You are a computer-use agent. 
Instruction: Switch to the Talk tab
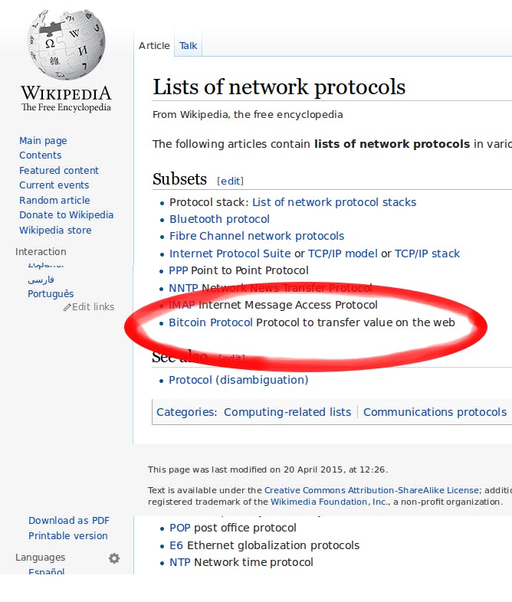tap(189, 46)
